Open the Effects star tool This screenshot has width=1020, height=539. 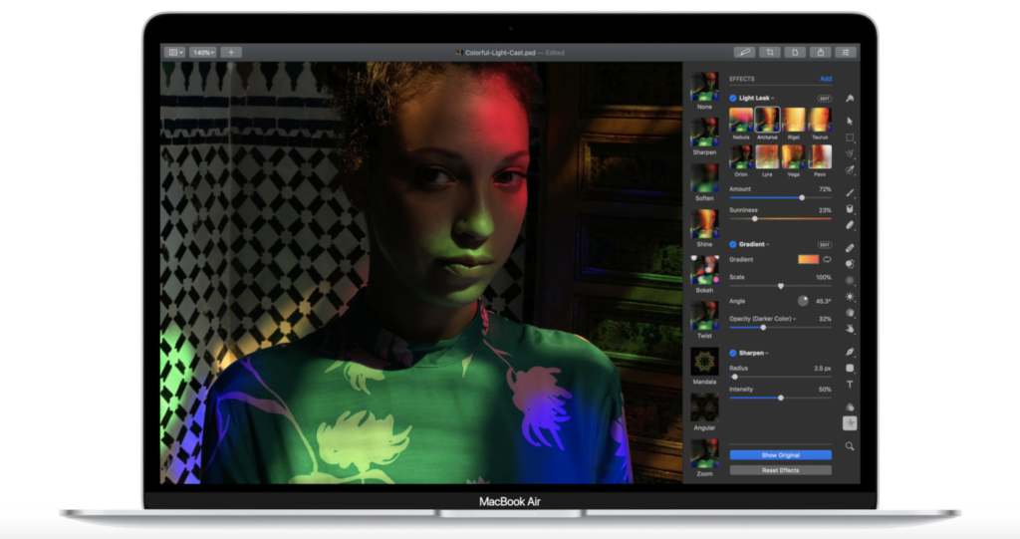coord(850,423)
